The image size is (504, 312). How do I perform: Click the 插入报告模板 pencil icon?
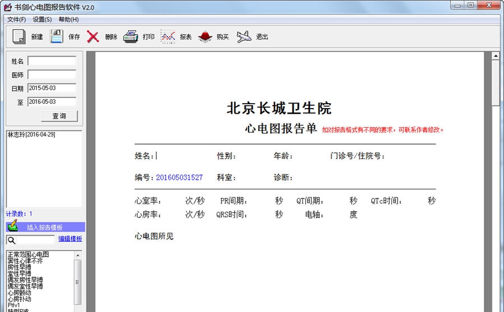pyautogui.click(x=12, y=226)
